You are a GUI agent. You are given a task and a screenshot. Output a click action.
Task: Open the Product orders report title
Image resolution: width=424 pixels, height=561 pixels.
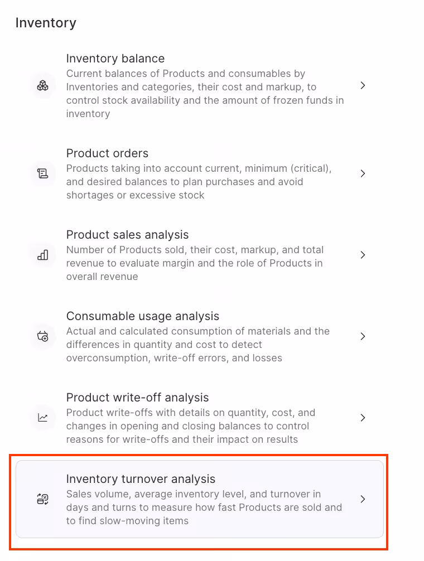107,153
